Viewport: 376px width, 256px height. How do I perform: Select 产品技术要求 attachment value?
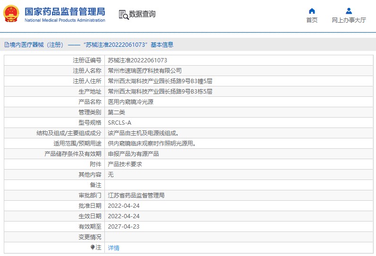125,164
